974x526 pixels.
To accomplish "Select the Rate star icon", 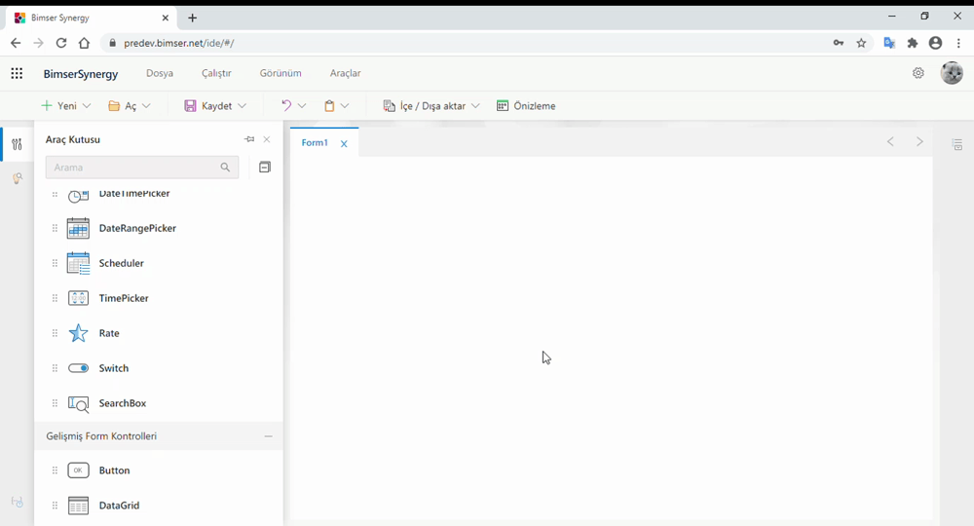I will pos(78,333).
